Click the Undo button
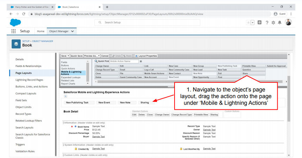 coord(117,56)
